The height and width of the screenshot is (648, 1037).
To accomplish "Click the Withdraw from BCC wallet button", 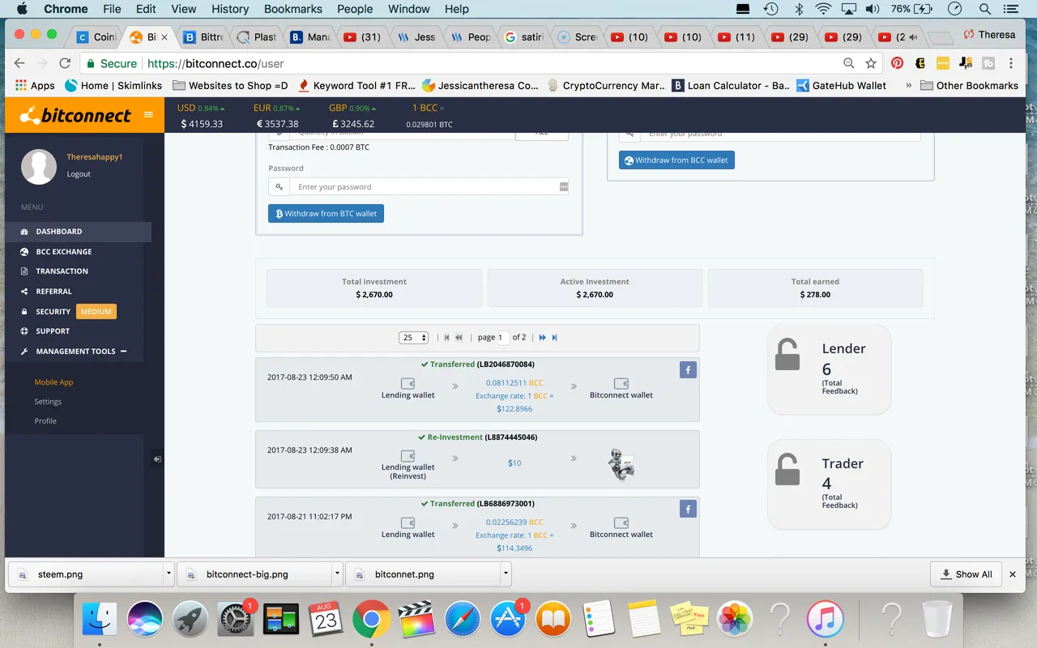I will pyautogui.click(x=676, y=160).
